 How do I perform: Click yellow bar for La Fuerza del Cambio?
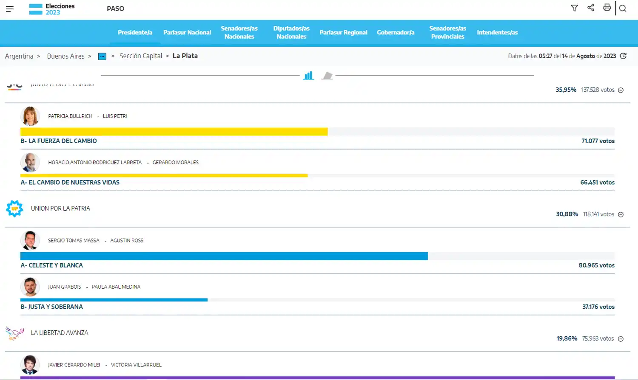174,132
